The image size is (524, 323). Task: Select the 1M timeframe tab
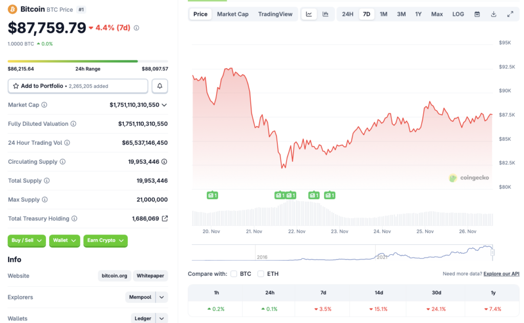383,14
